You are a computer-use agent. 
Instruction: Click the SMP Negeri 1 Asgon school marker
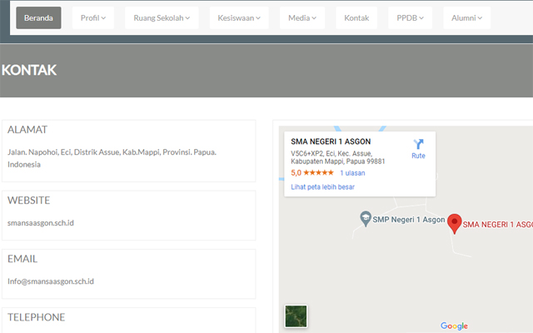coord(365,218)
